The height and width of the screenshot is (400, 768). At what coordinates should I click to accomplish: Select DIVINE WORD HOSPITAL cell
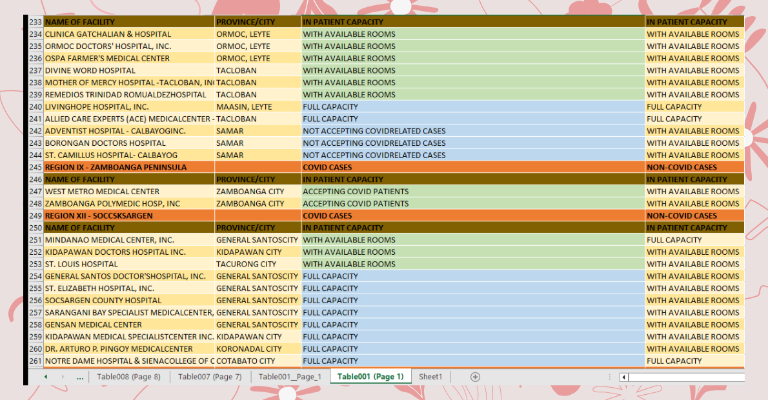click(x=129, y=70)
